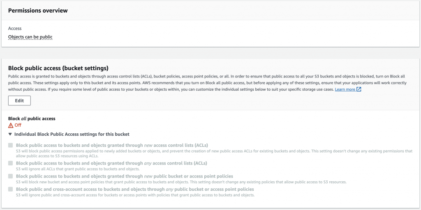The image size is (421, 210).
Task: Toggle checkbox for blocking new access control lists
Action: point(10,145)
